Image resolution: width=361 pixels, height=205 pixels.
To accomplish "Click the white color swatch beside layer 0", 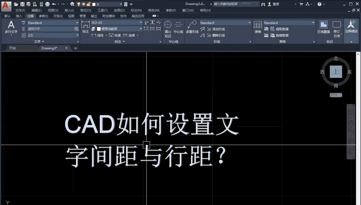I will tap(94, 4).
